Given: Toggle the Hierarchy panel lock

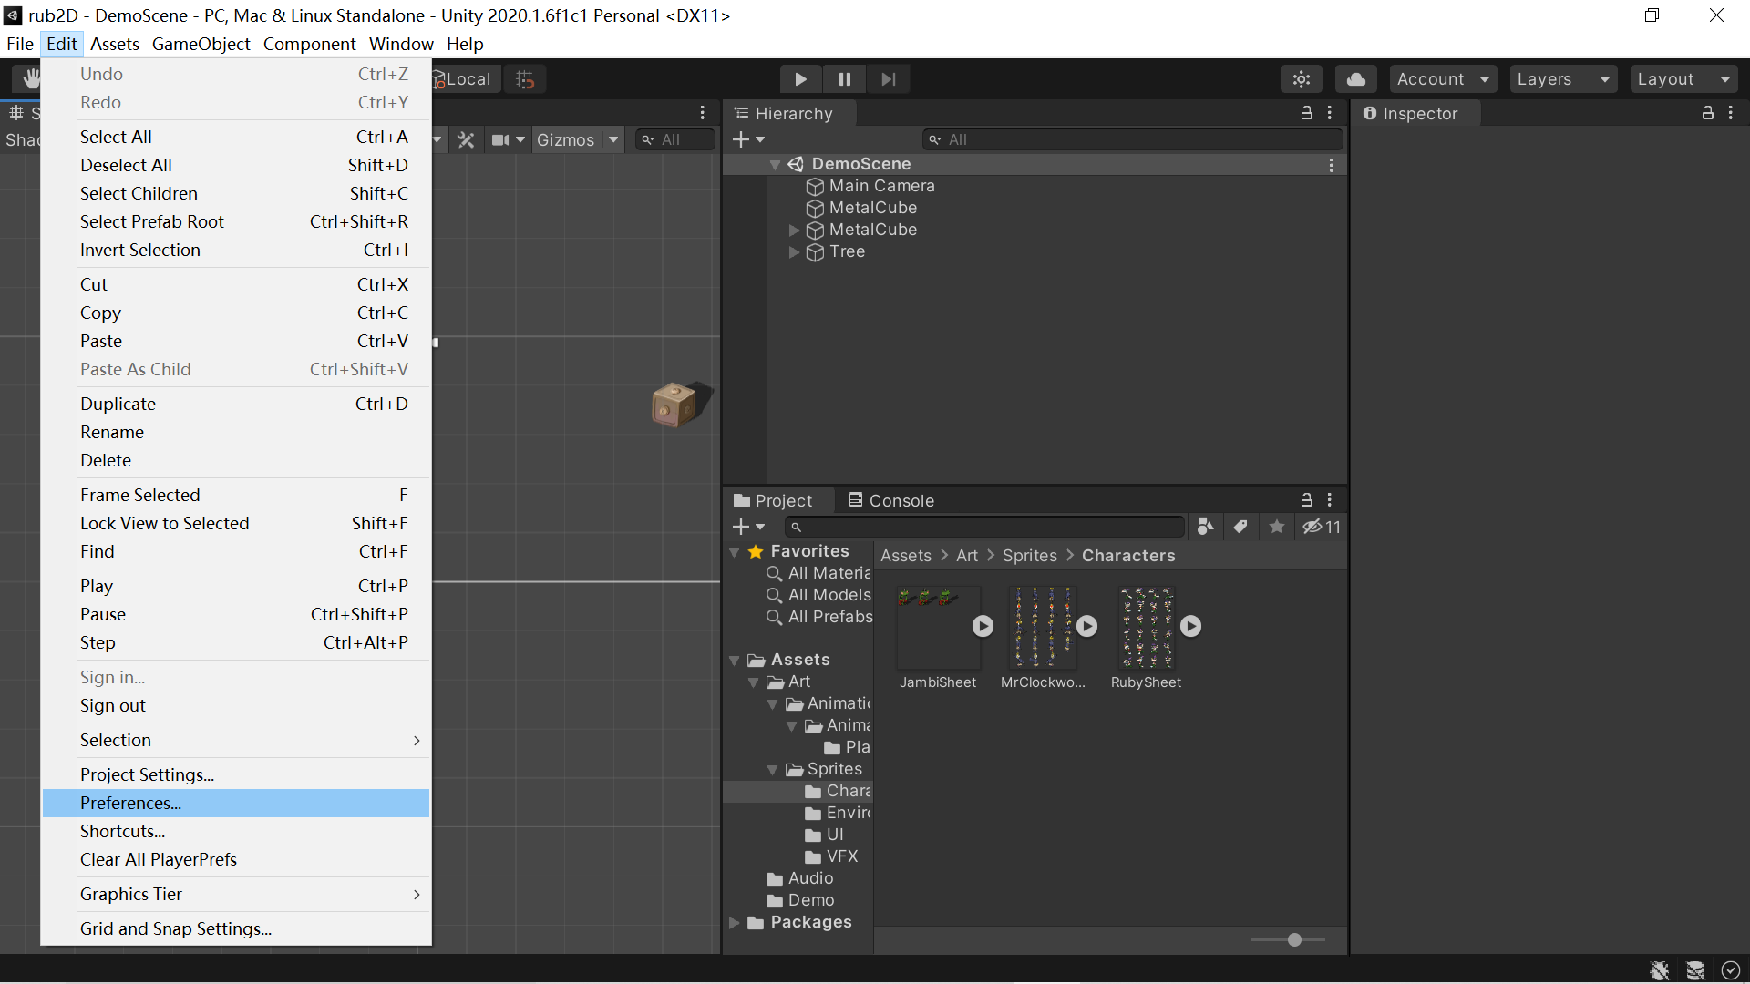Looking at the screenshot, I should [1306, 113].
